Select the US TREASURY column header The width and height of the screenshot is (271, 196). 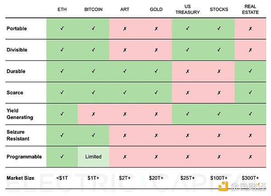[188, 9]
